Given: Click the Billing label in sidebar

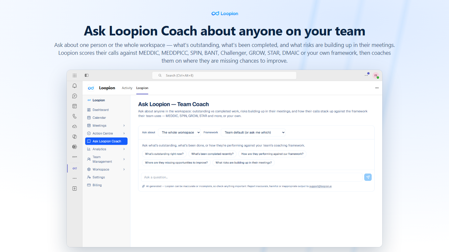Looking at the screenshot, I should pos(97,185).
